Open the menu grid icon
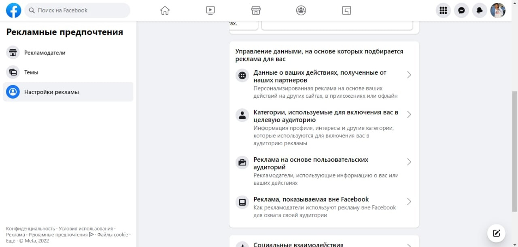The height and width of the screenshot is (247, 518). coord(443,11)
